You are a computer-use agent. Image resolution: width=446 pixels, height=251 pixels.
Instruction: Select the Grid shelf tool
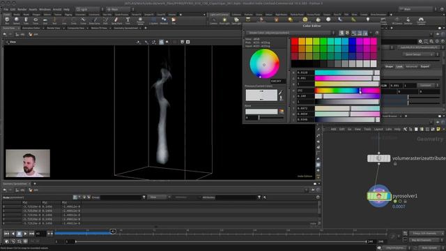click(45, 20)
